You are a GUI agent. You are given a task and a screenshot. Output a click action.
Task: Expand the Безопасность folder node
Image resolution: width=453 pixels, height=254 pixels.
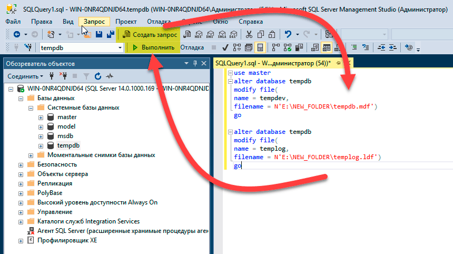pos(22,164)
